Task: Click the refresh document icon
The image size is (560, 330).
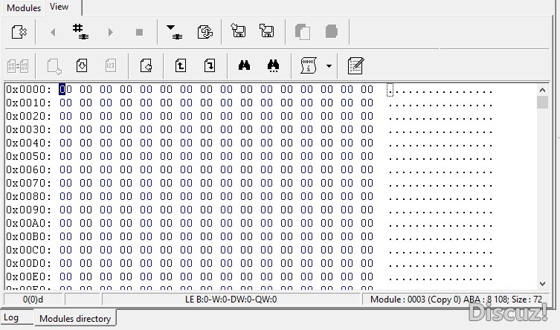Action: coord(205,32)
